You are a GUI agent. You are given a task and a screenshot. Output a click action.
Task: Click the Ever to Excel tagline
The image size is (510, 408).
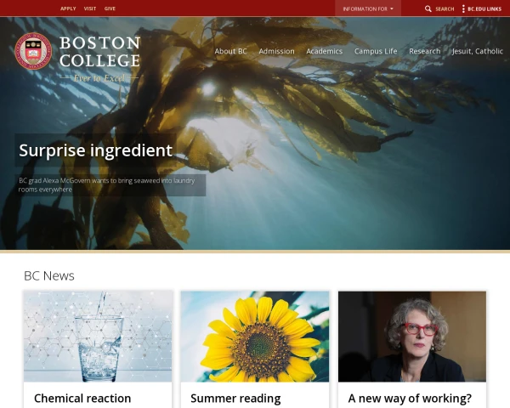coord(99,78)
